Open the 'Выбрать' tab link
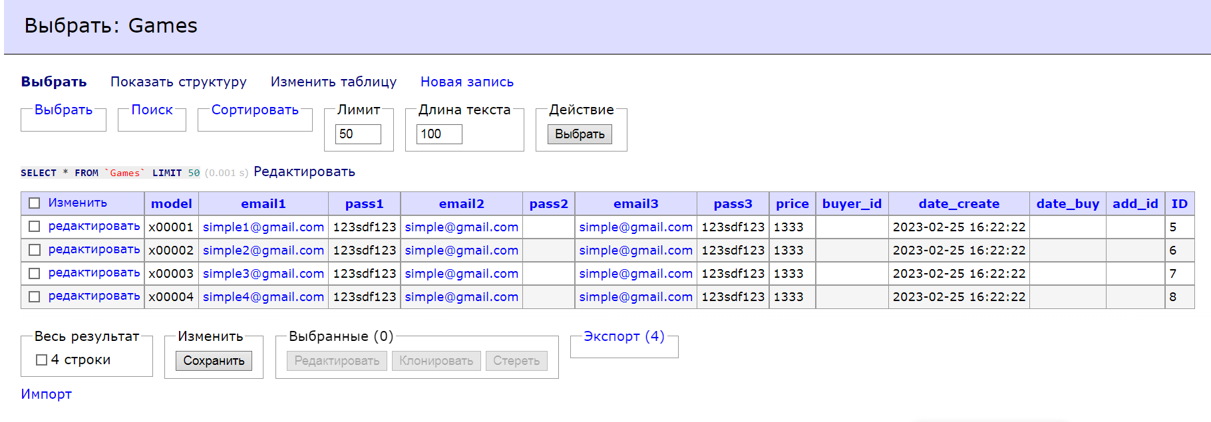The width and height of the screenshot is (1211, 422). pyautogui.click(x=54, y=82)
